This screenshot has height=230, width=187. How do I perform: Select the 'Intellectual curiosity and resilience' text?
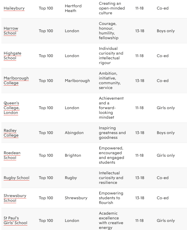tap(111, 178)
